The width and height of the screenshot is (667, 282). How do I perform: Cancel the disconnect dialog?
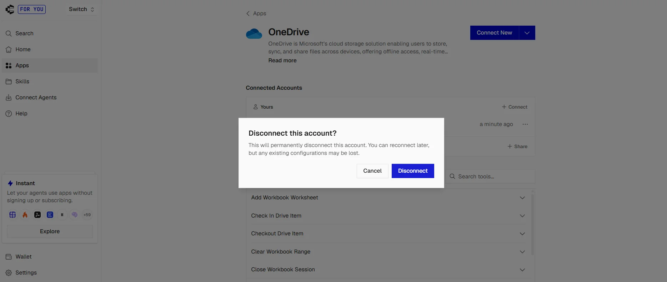[372, 171]
